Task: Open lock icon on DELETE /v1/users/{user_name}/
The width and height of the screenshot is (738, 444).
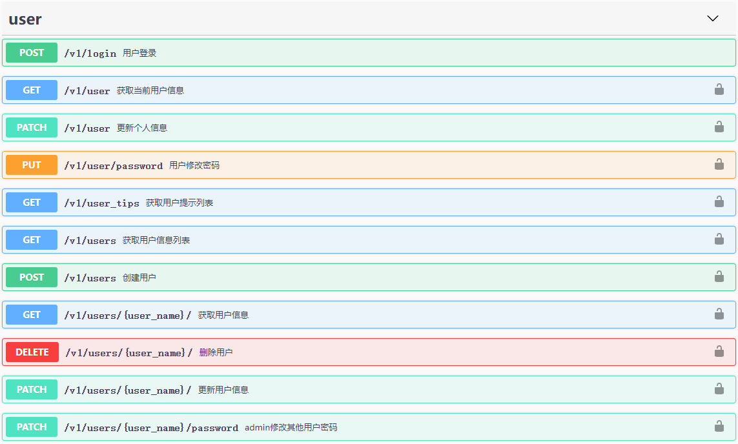Action: [x=721, y=352]
